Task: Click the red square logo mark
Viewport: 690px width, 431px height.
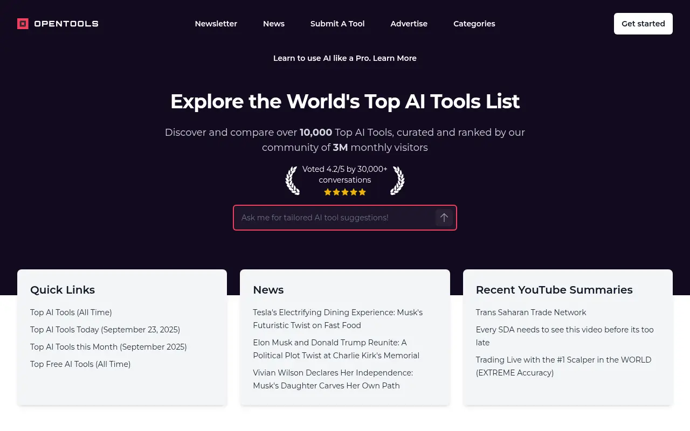Action: click(x=23, y=24)
